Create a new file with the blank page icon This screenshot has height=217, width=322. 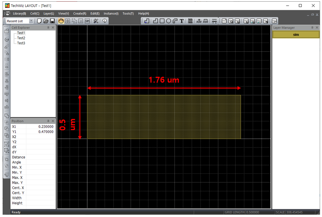point(40,21)
